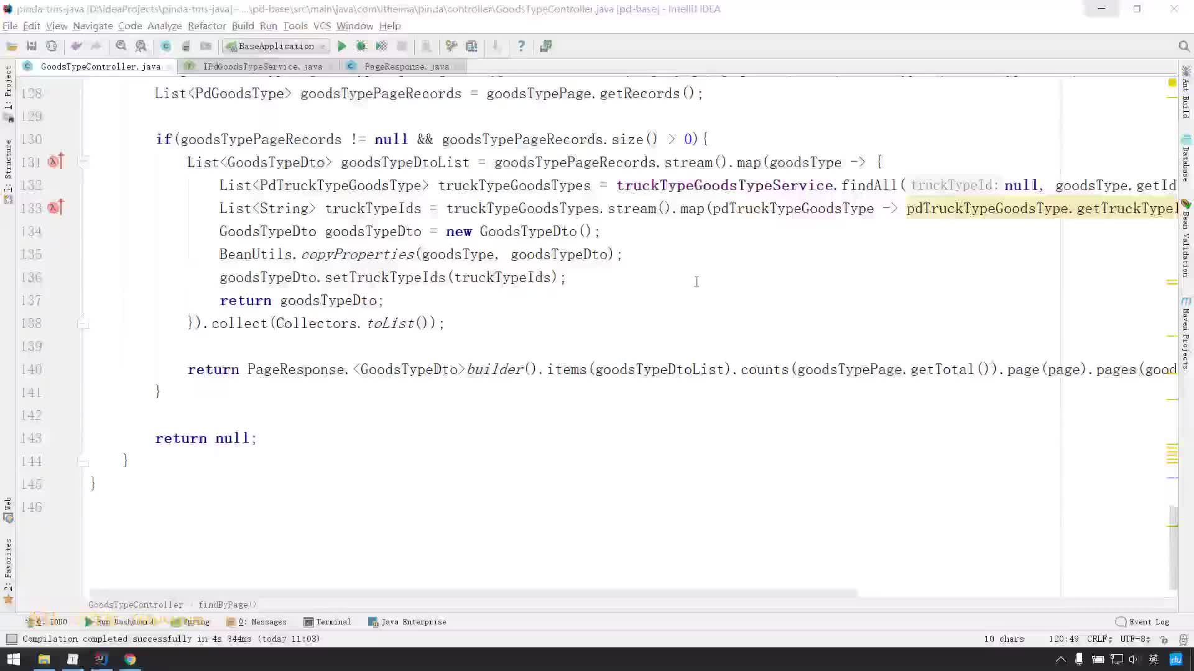Open the Database side panel
This screenshot has height=671, width=1194.
[1186, 158]
